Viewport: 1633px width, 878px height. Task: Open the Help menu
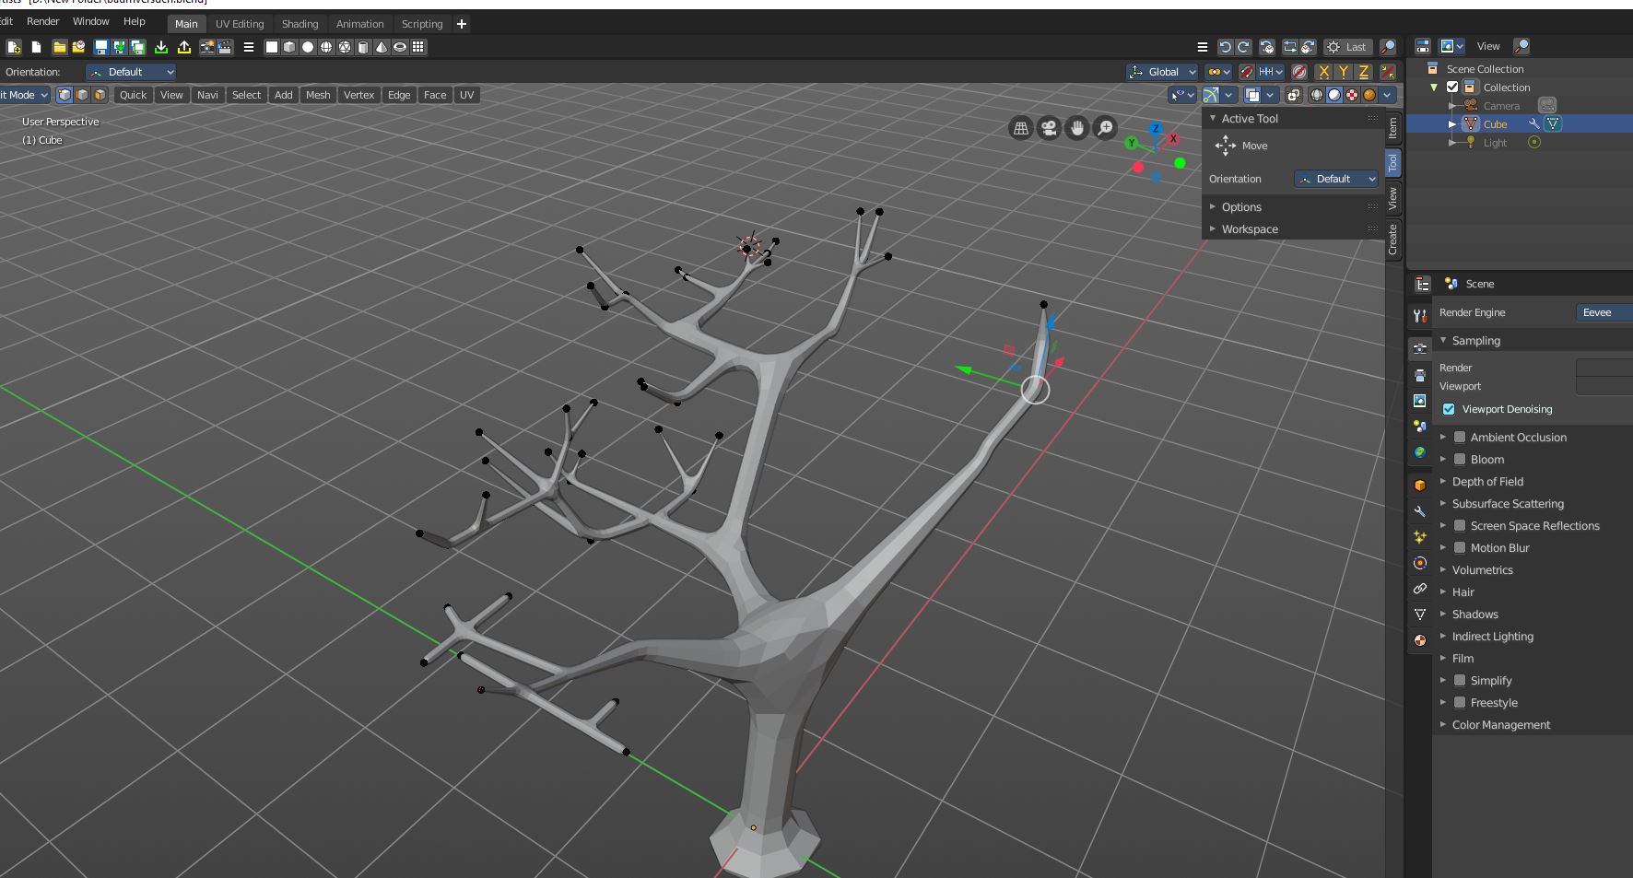135,21
